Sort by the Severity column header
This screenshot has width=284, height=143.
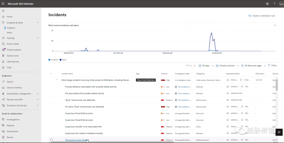coord(164,74)
